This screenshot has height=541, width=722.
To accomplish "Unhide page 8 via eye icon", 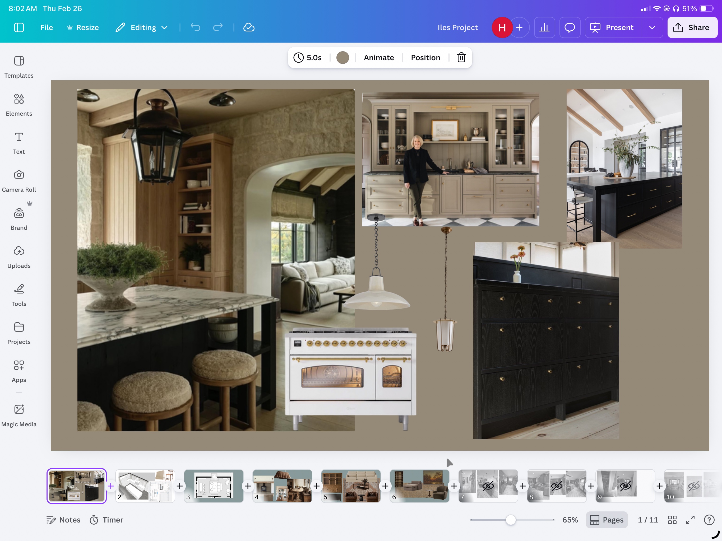I will pyautogui.click(x=557, y=486).
